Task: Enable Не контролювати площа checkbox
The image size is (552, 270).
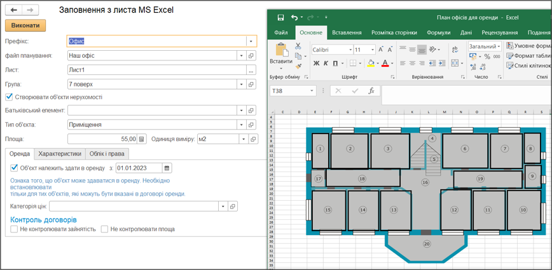Action: pyautogui.click(x=104, y=229)
